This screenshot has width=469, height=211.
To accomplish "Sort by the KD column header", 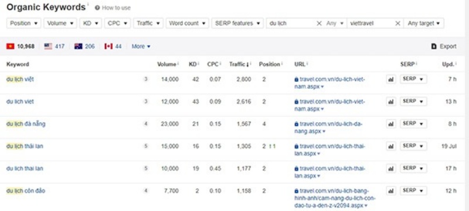I will click(x=192, y=64).
